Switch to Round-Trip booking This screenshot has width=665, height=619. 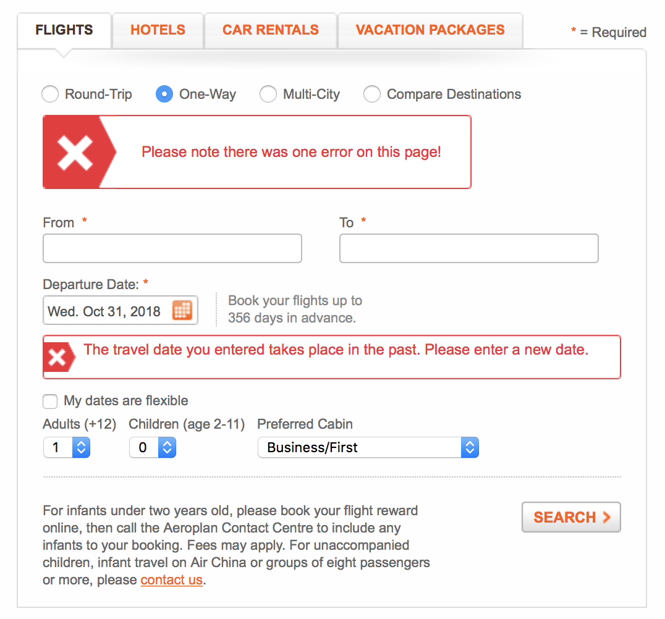pos(50,94)
